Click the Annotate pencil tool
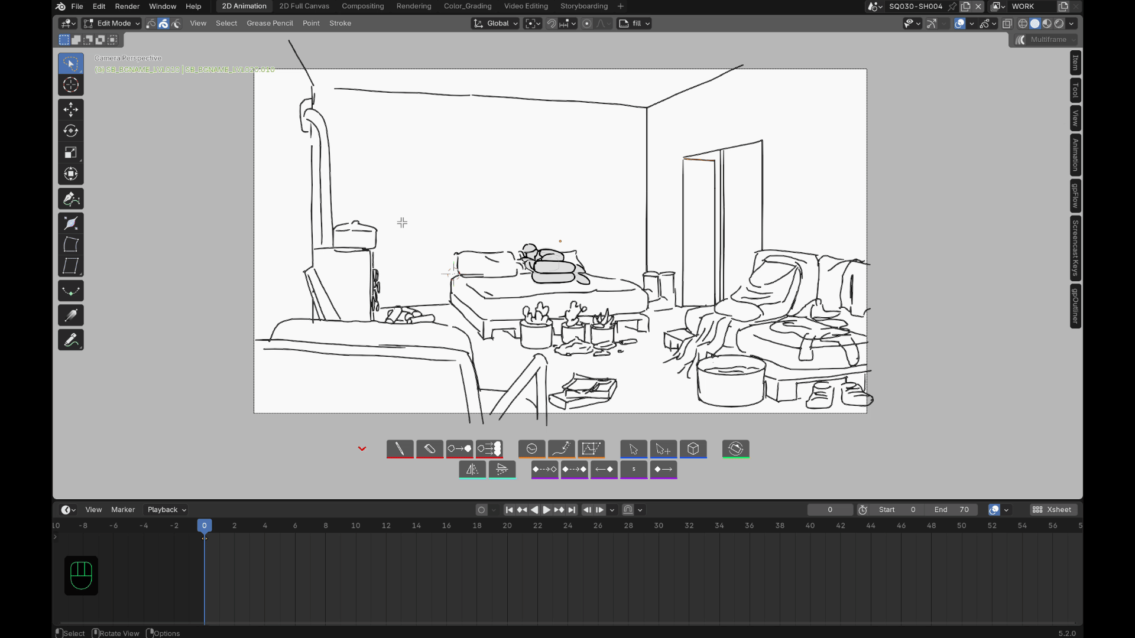The width and height of the screenshot is (1135, 638). (71, 340)
